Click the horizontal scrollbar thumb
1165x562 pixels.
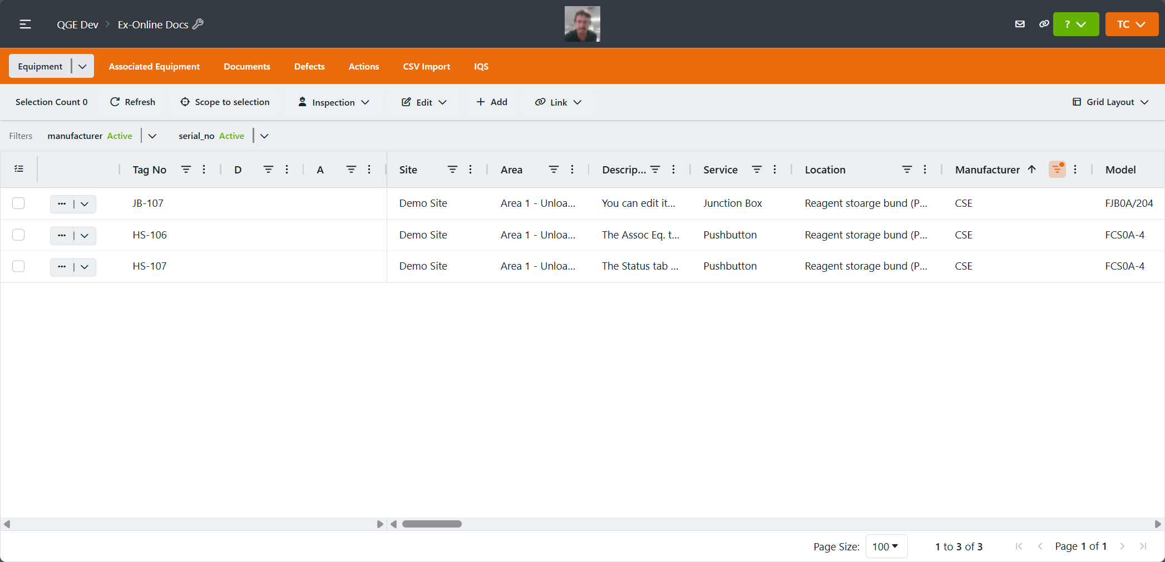pyautogui.click(x=432, y=524)
